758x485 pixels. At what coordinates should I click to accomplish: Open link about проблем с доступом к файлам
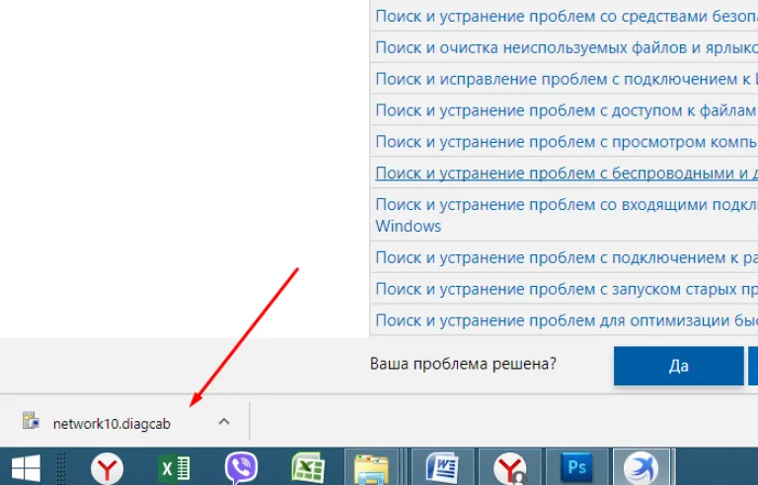pyautogui.click(x=567, y=110)
